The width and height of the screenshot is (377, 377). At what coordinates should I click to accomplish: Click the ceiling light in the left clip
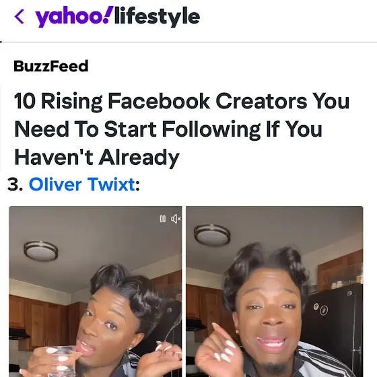(41, 251)
